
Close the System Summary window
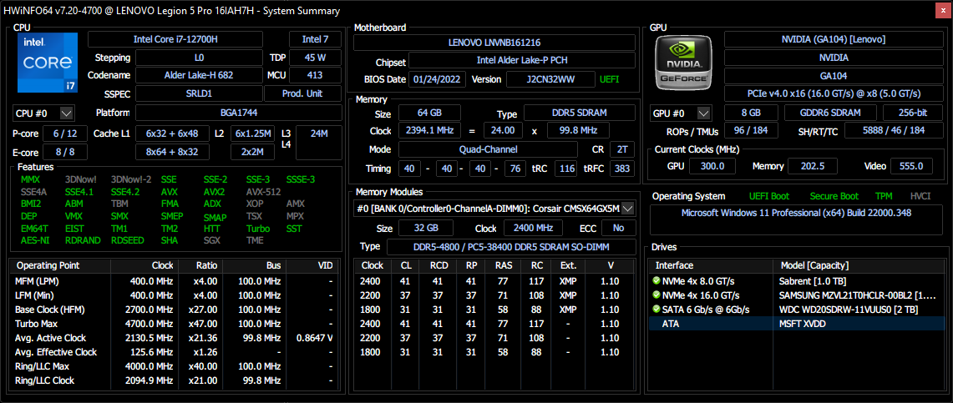(x=943, y=11)
